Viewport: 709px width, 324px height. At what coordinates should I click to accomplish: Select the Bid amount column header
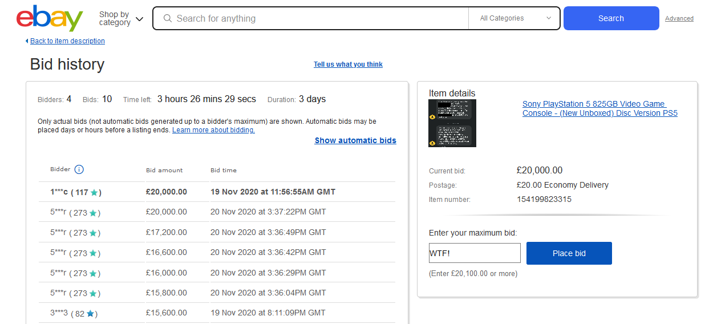pos(164,170)
